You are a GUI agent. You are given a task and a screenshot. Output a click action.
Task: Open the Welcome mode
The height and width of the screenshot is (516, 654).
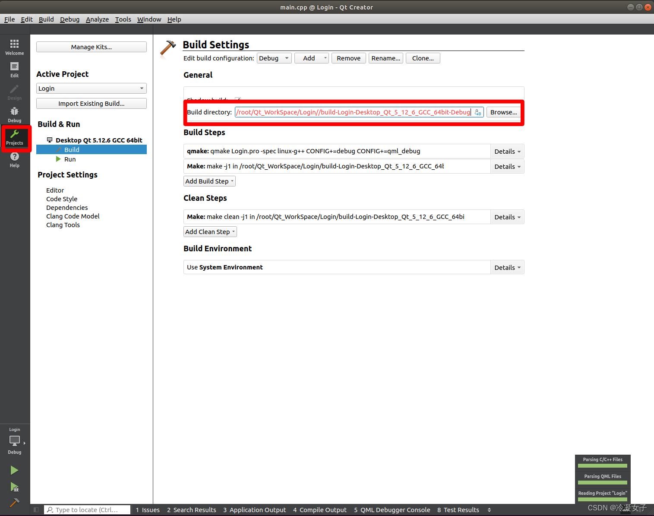[15, 47]
